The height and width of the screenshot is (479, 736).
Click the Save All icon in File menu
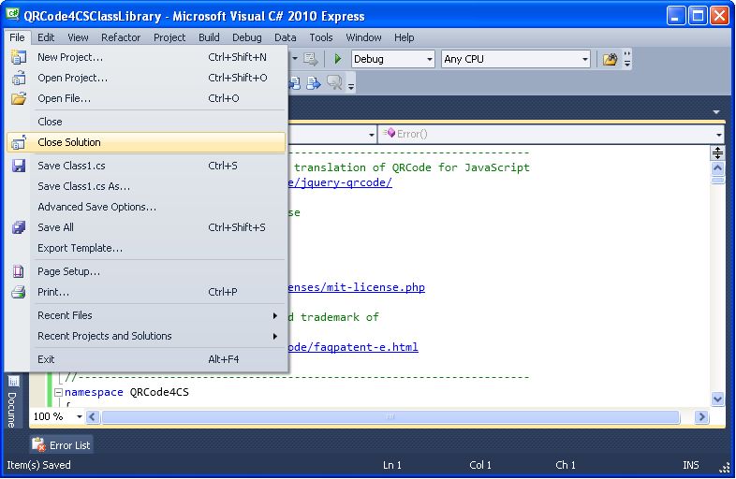(x=19, y=227)
